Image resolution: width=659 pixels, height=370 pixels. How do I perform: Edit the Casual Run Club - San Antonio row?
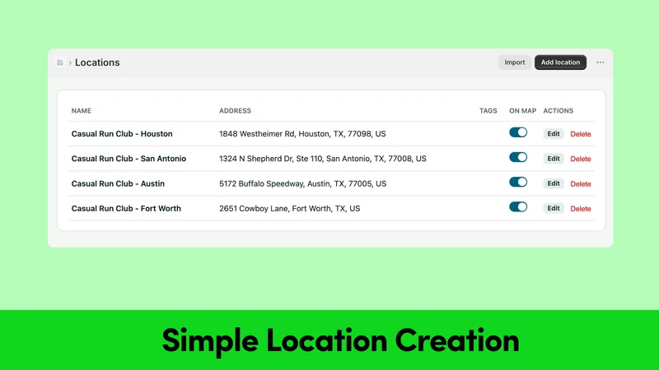click(x=553, y=159)
